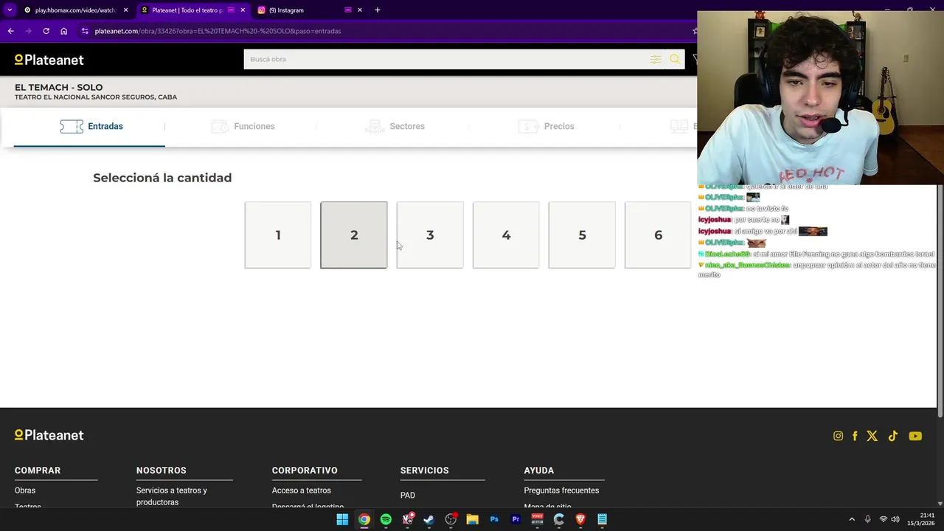Open Plateanet Facebook page icon

855,436
